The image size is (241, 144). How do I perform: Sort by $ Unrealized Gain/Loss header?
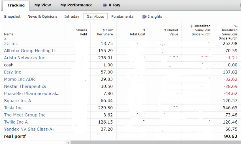pyautogui.click(x=200, y=30)
